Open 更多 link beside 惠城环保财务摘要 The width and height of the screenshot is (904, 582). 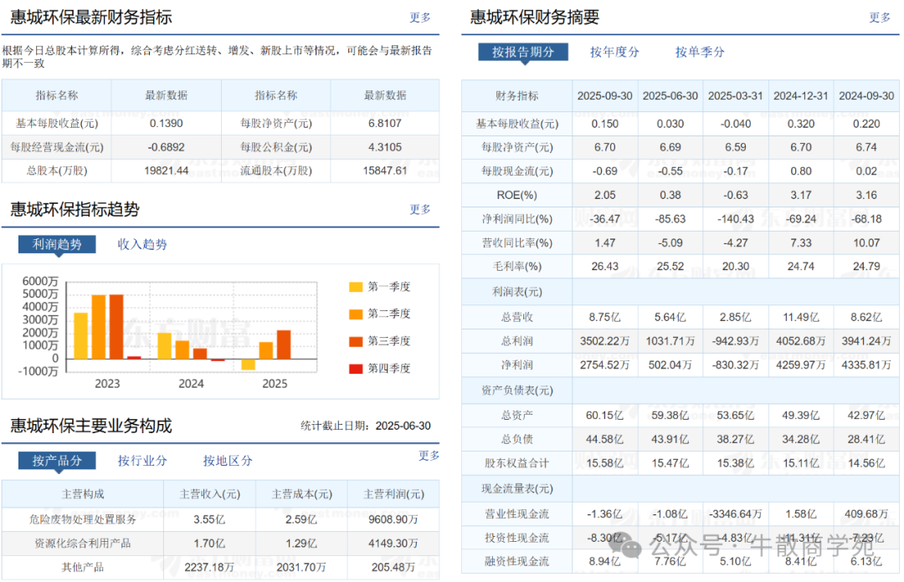click(880, 18)
